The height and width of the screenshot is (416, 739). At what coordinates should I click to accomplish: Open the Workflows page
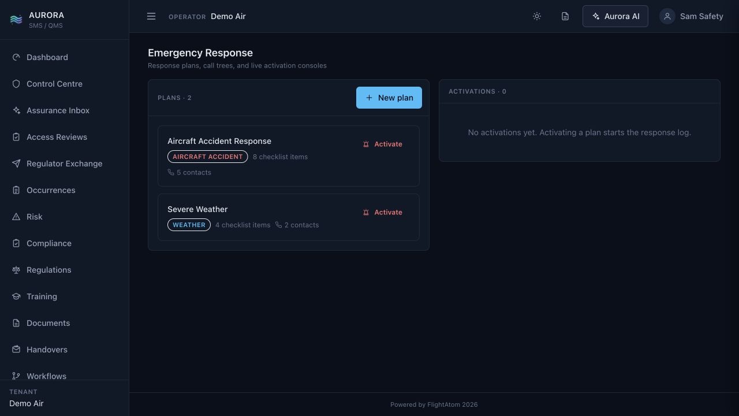tap(64, 373)
